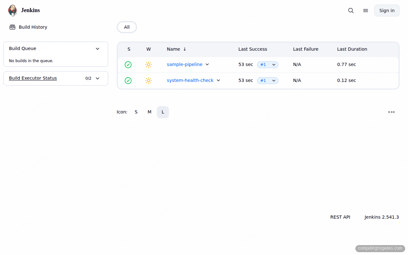Open the #1 build dropdown for system-health-check
This screenshot has height=255, width=408.
click(273, 81)
